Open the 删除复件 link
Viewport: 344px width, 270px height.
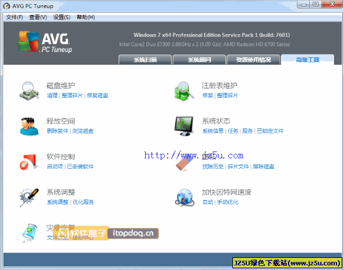tap(57, 131)
